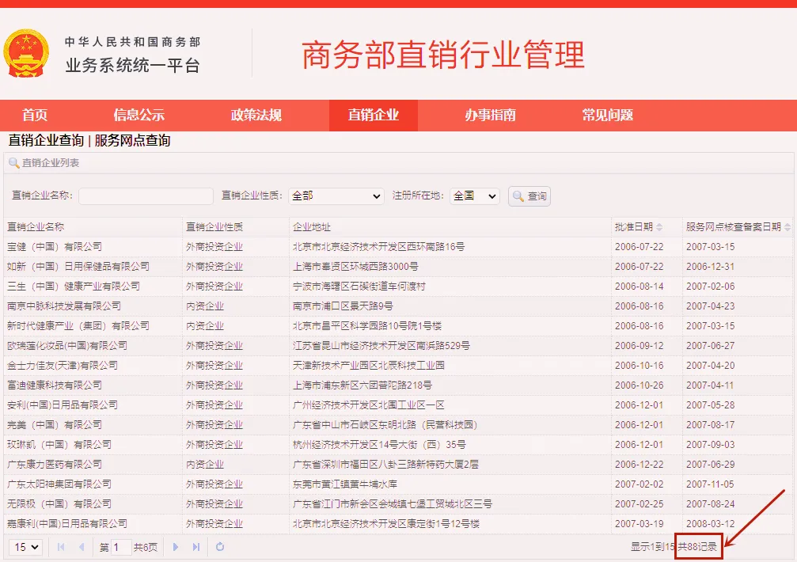Click page number input box in pager
This screenshot has width=797, height=562.
point(121,547)
